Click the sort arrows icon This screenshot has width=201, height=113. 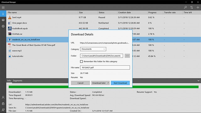[192, 8]
